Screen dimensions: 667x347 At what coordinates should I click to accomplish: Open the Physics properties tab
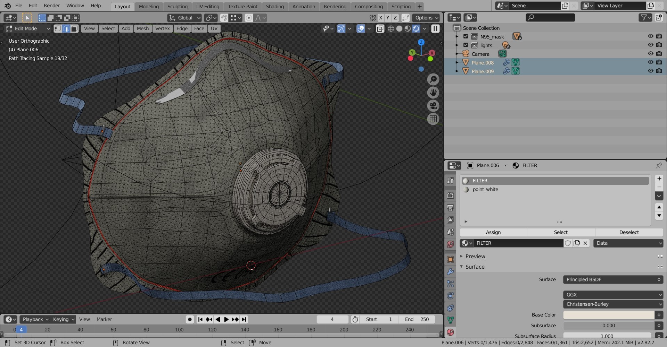pos(451,296)
